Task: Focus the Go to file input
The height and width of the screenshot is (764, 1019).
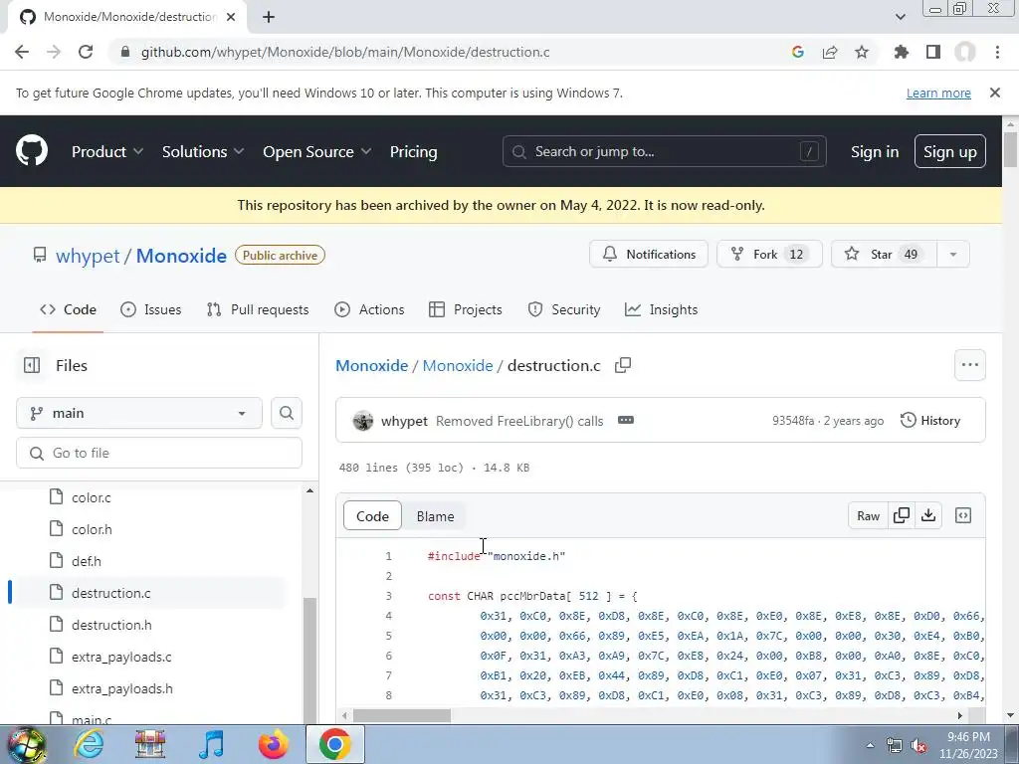Action: click(x=159, y=453)
